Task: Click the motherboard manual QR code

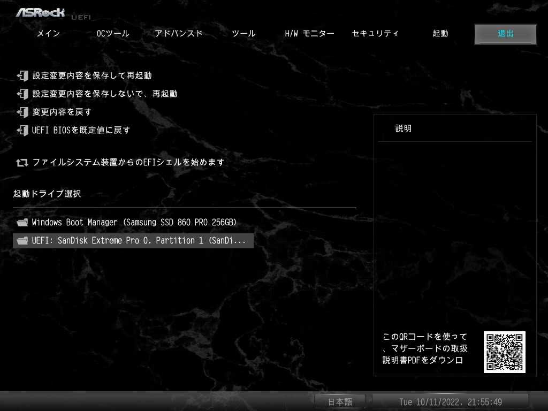Action: click(504, 352)
